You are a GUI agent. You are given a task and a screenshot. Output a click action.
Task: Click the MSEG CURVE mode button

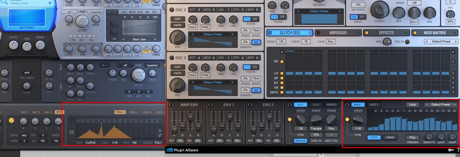[x=390, y=137]
